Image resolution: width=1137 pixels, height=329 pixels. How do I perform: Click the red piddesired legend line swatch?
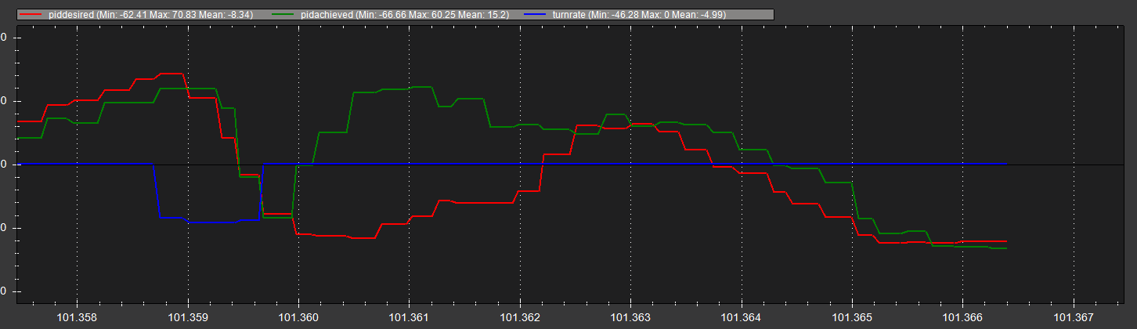click(x=30, y=14)
